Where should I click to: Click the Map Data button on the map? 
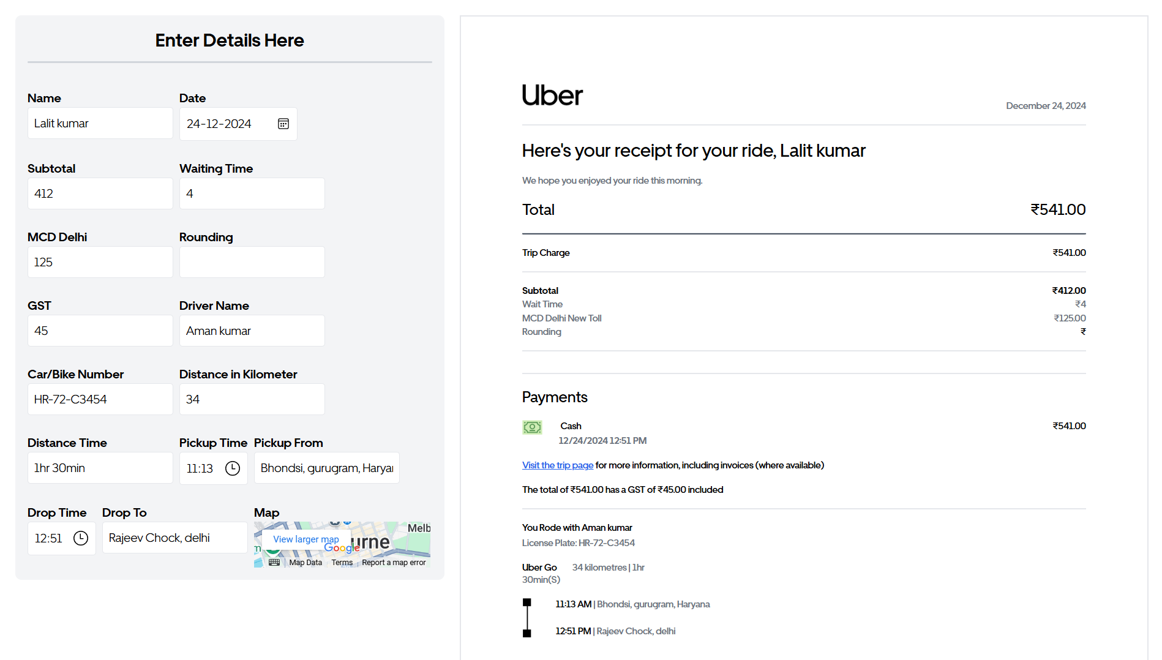[305, 563]
